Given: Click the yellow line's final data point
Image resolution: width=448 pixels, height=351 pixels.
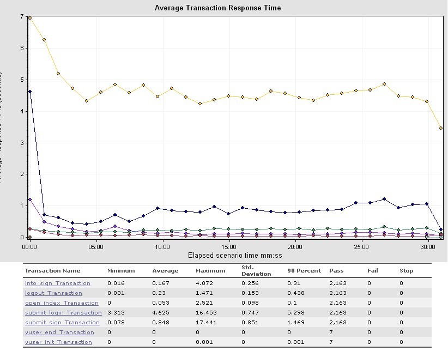Looking at the screenshot, I should (x=440, y=128).
